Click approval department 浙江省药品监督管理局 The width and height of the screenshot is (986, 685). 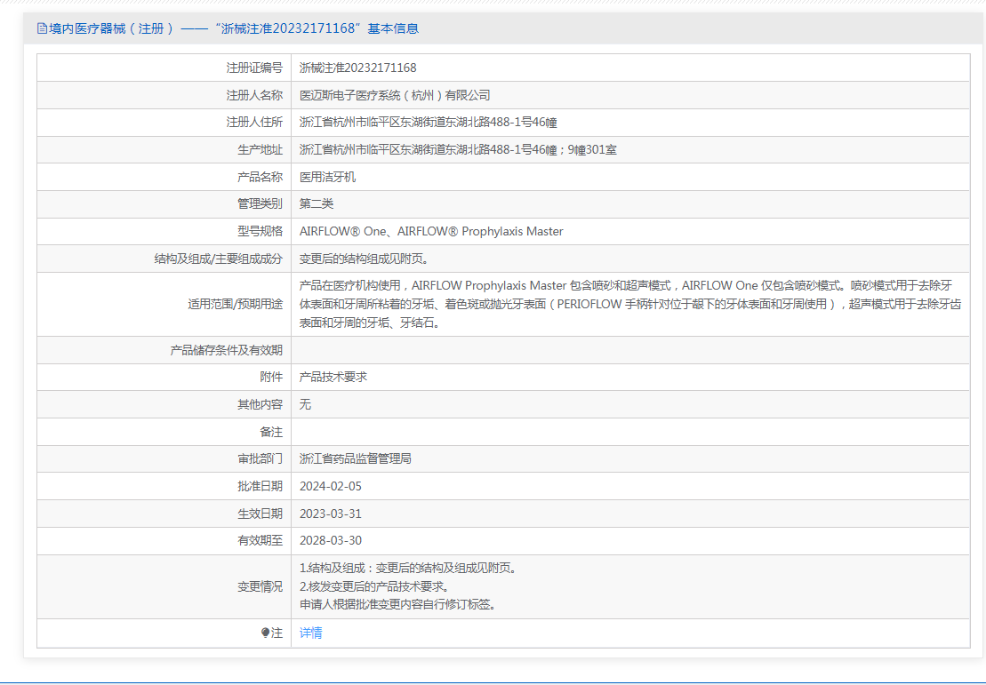355,459
